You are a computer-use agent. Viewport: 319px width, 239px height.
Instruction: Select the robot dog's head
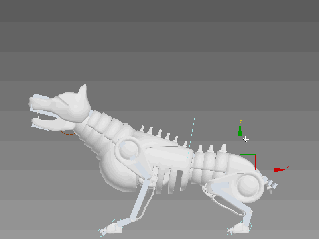point(61,108)
